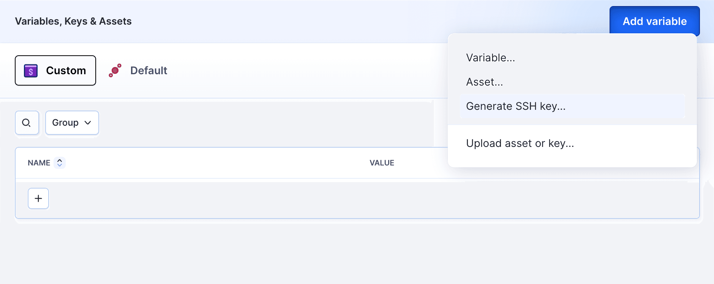Switch to the Default variables tab
This screenshot has height=284, width=714.
pos(148,70)
